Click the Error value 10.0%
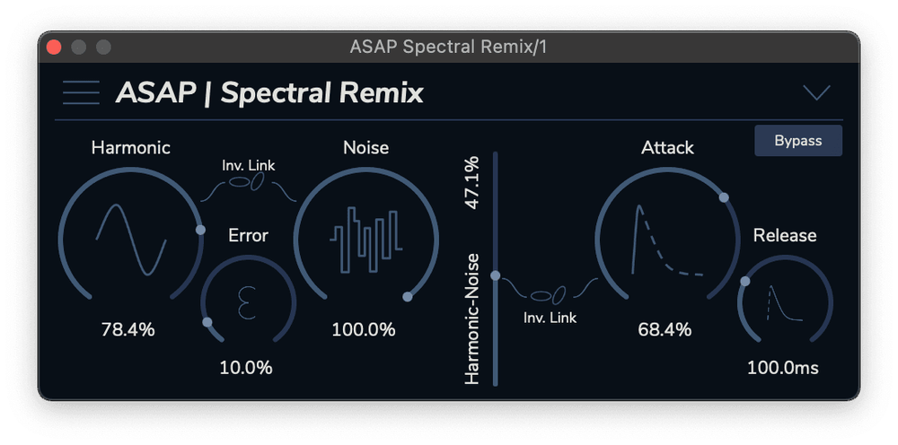The width and height of the screenshot is (898, 445). click(246, 367)
